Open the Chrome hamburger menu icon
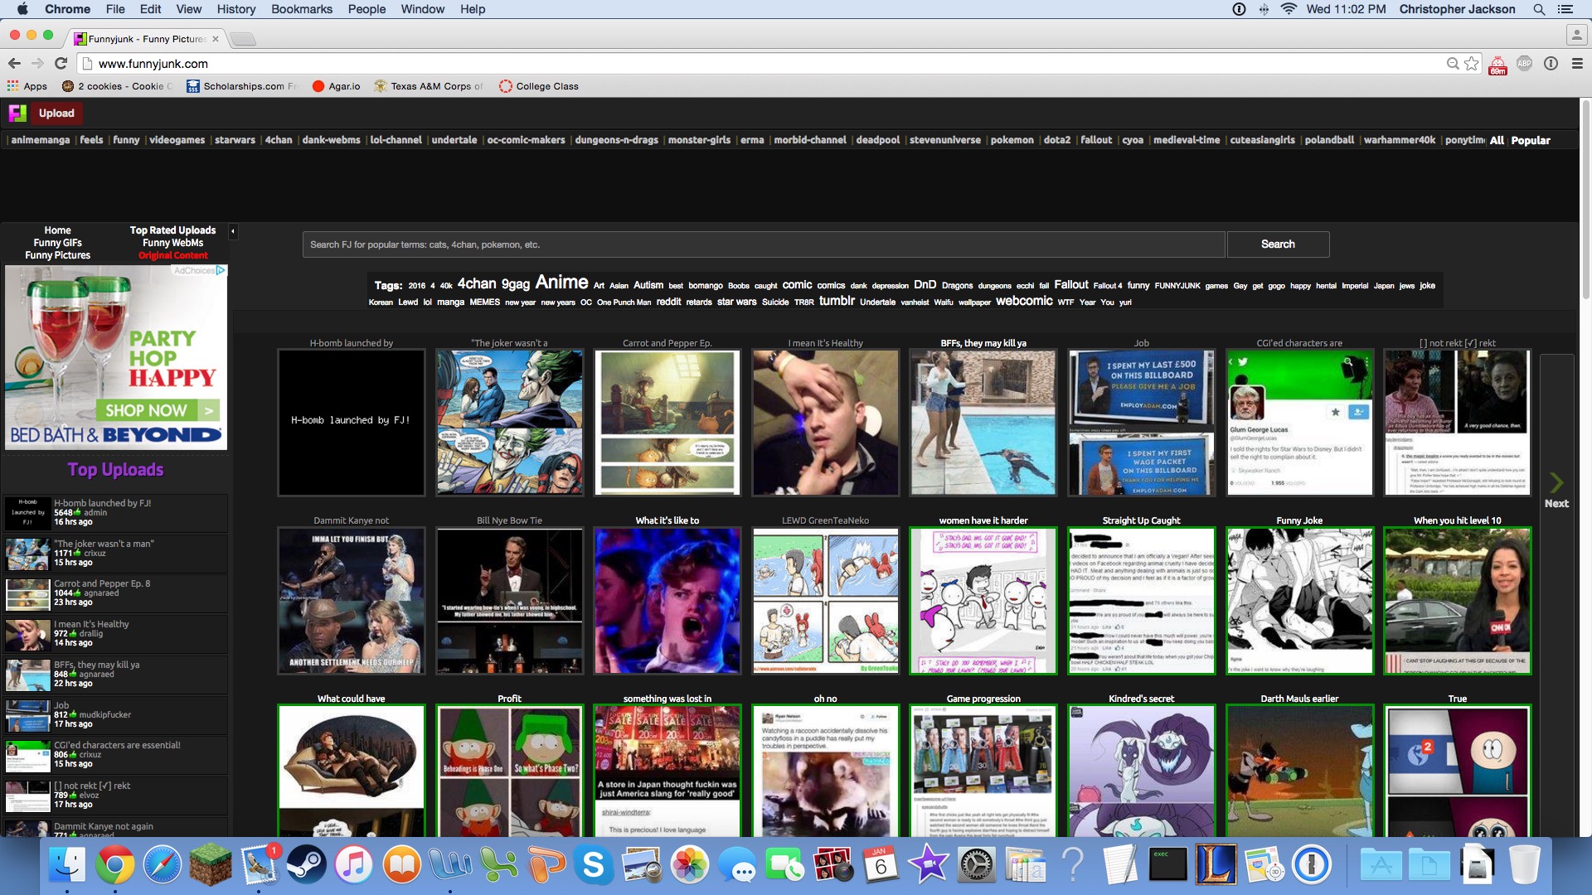The height and width of the screenshot is (895, 1592). [x=1577, y=64]
